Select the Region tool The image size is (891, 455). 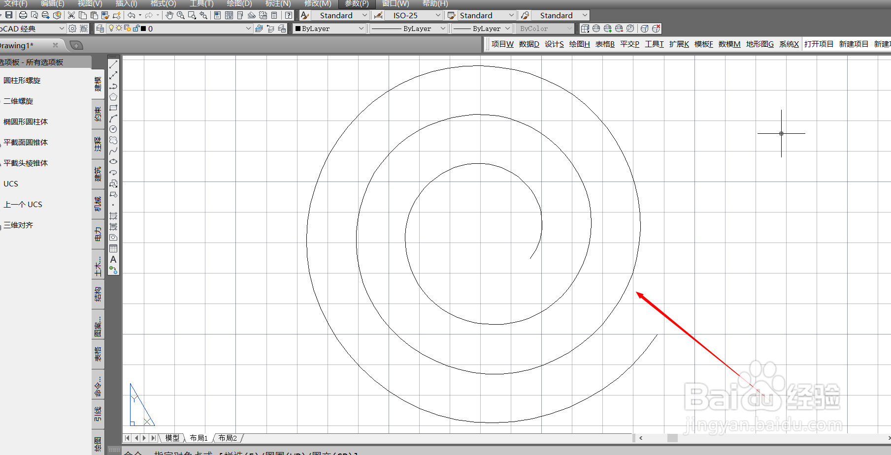pyautogui.click(x=113, y=238)
